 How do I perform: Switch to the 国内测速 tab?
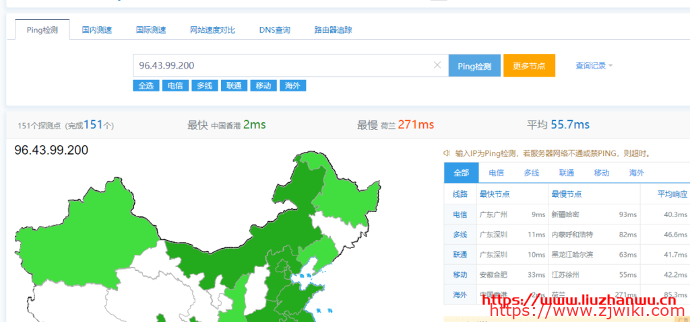97,30
